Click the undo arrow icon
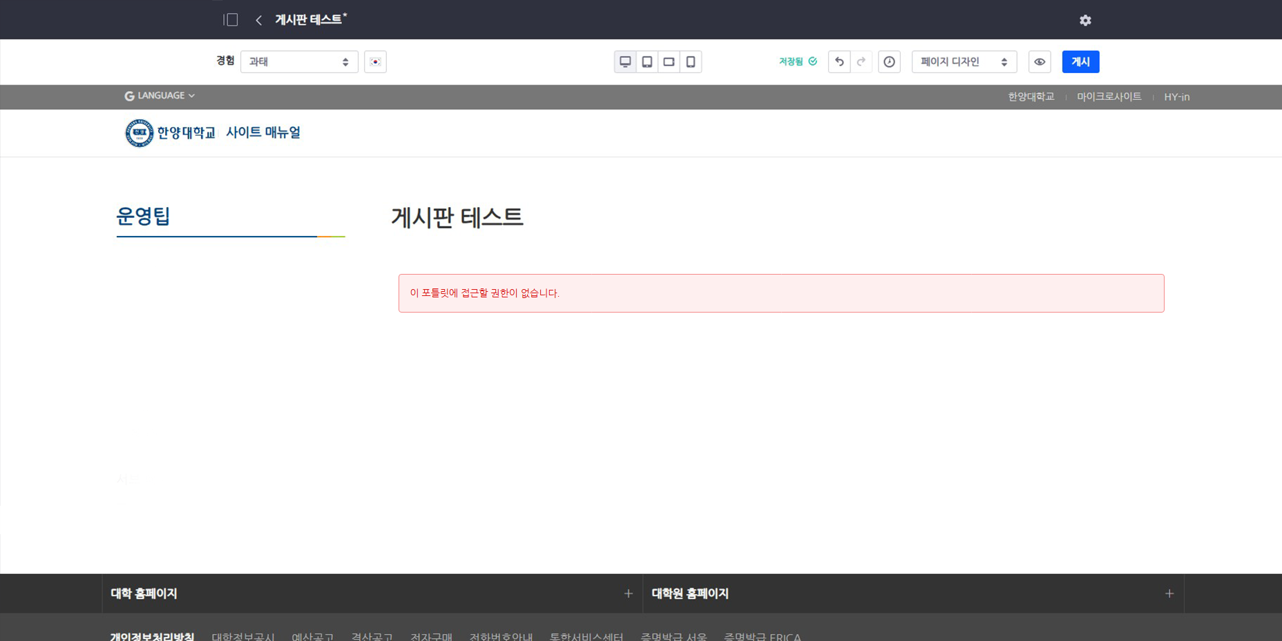1282x641 pixels. click(x=839, y=62)
